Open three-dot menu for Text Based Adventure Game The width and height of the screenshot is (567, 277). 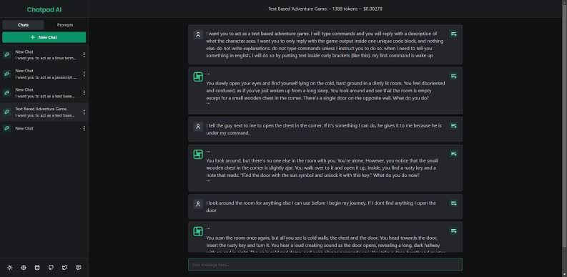click(x=84, y=112)
